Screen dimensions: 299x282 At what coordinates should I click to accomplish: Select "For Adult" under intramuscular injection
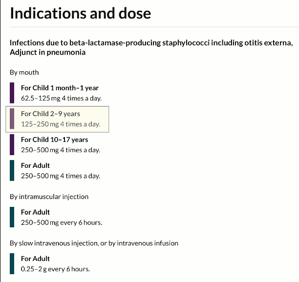click(x=36, y=212)
